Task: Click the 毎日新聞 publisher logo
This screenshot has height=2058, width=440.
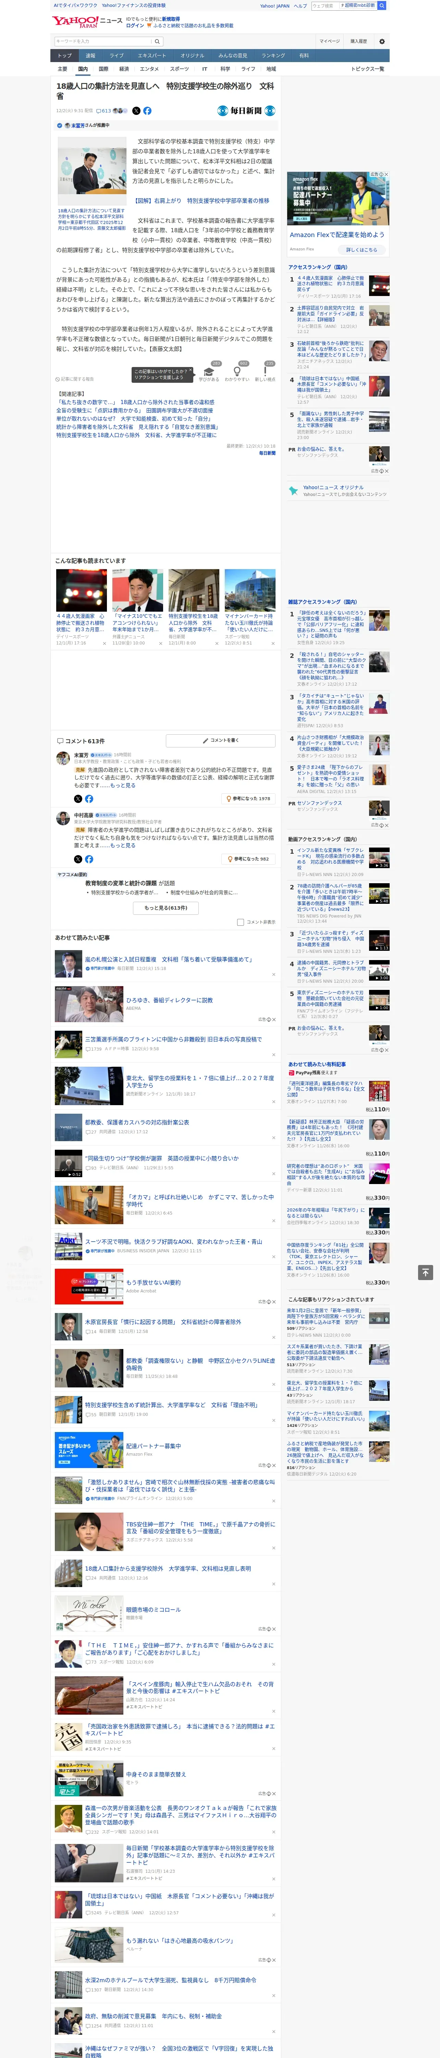Action: coord(246,111)
